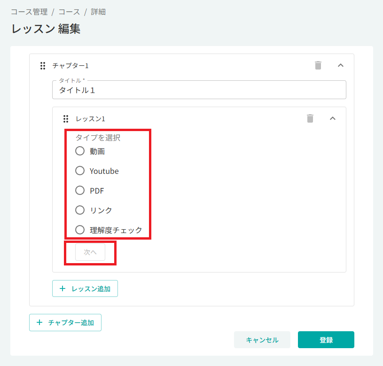Click the レッスン1 drag handle dots
This screenshot has width=383, height=366.
(x=66, y=119)
